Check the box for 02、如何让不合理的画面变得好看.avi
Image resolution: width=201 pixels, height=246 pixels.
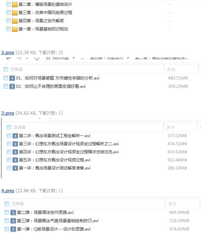coord(6,86)
